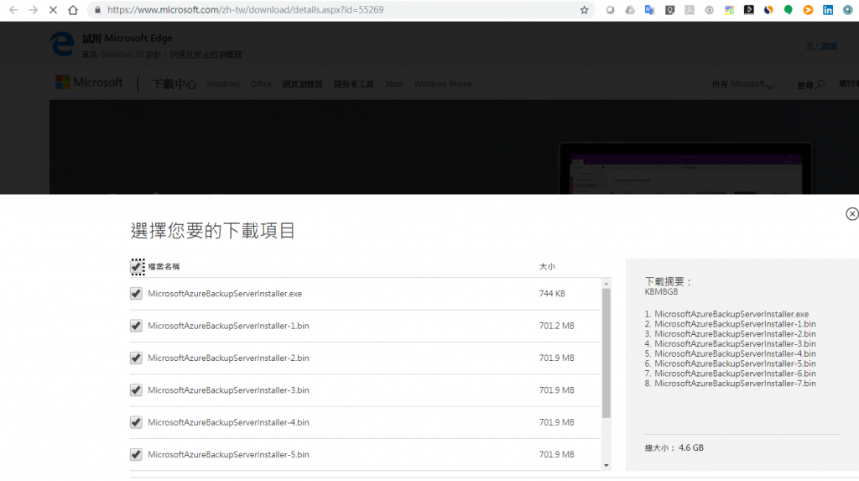Image resolution: width=859 pixels, height=481 pixels.
Task: View site security via the lock icon
Action: [97, 10]
